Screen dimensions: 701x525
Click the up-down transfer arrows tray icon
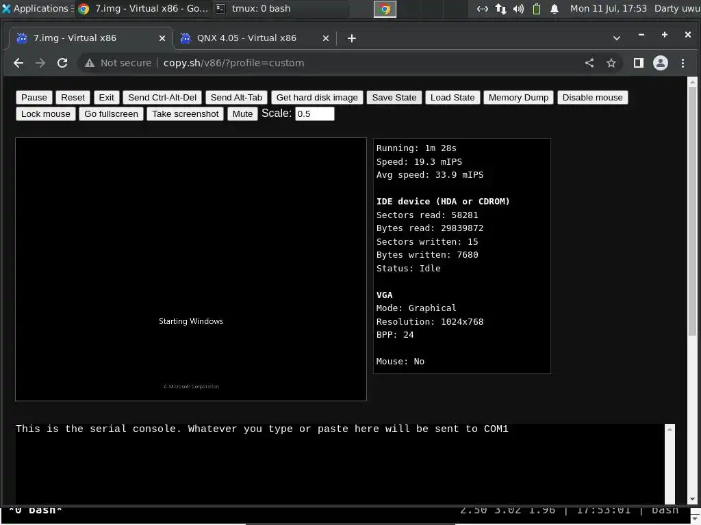[500, 9]
